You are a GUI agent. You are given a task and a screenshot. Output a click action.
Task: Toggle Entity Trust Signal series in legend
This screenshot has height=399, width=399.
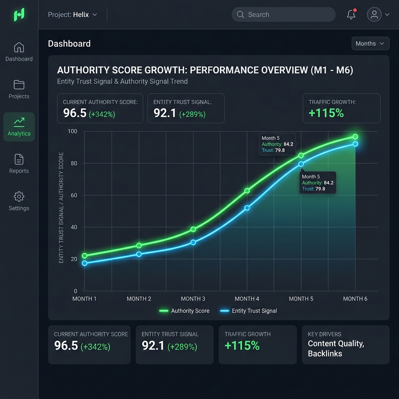(248, 311)
